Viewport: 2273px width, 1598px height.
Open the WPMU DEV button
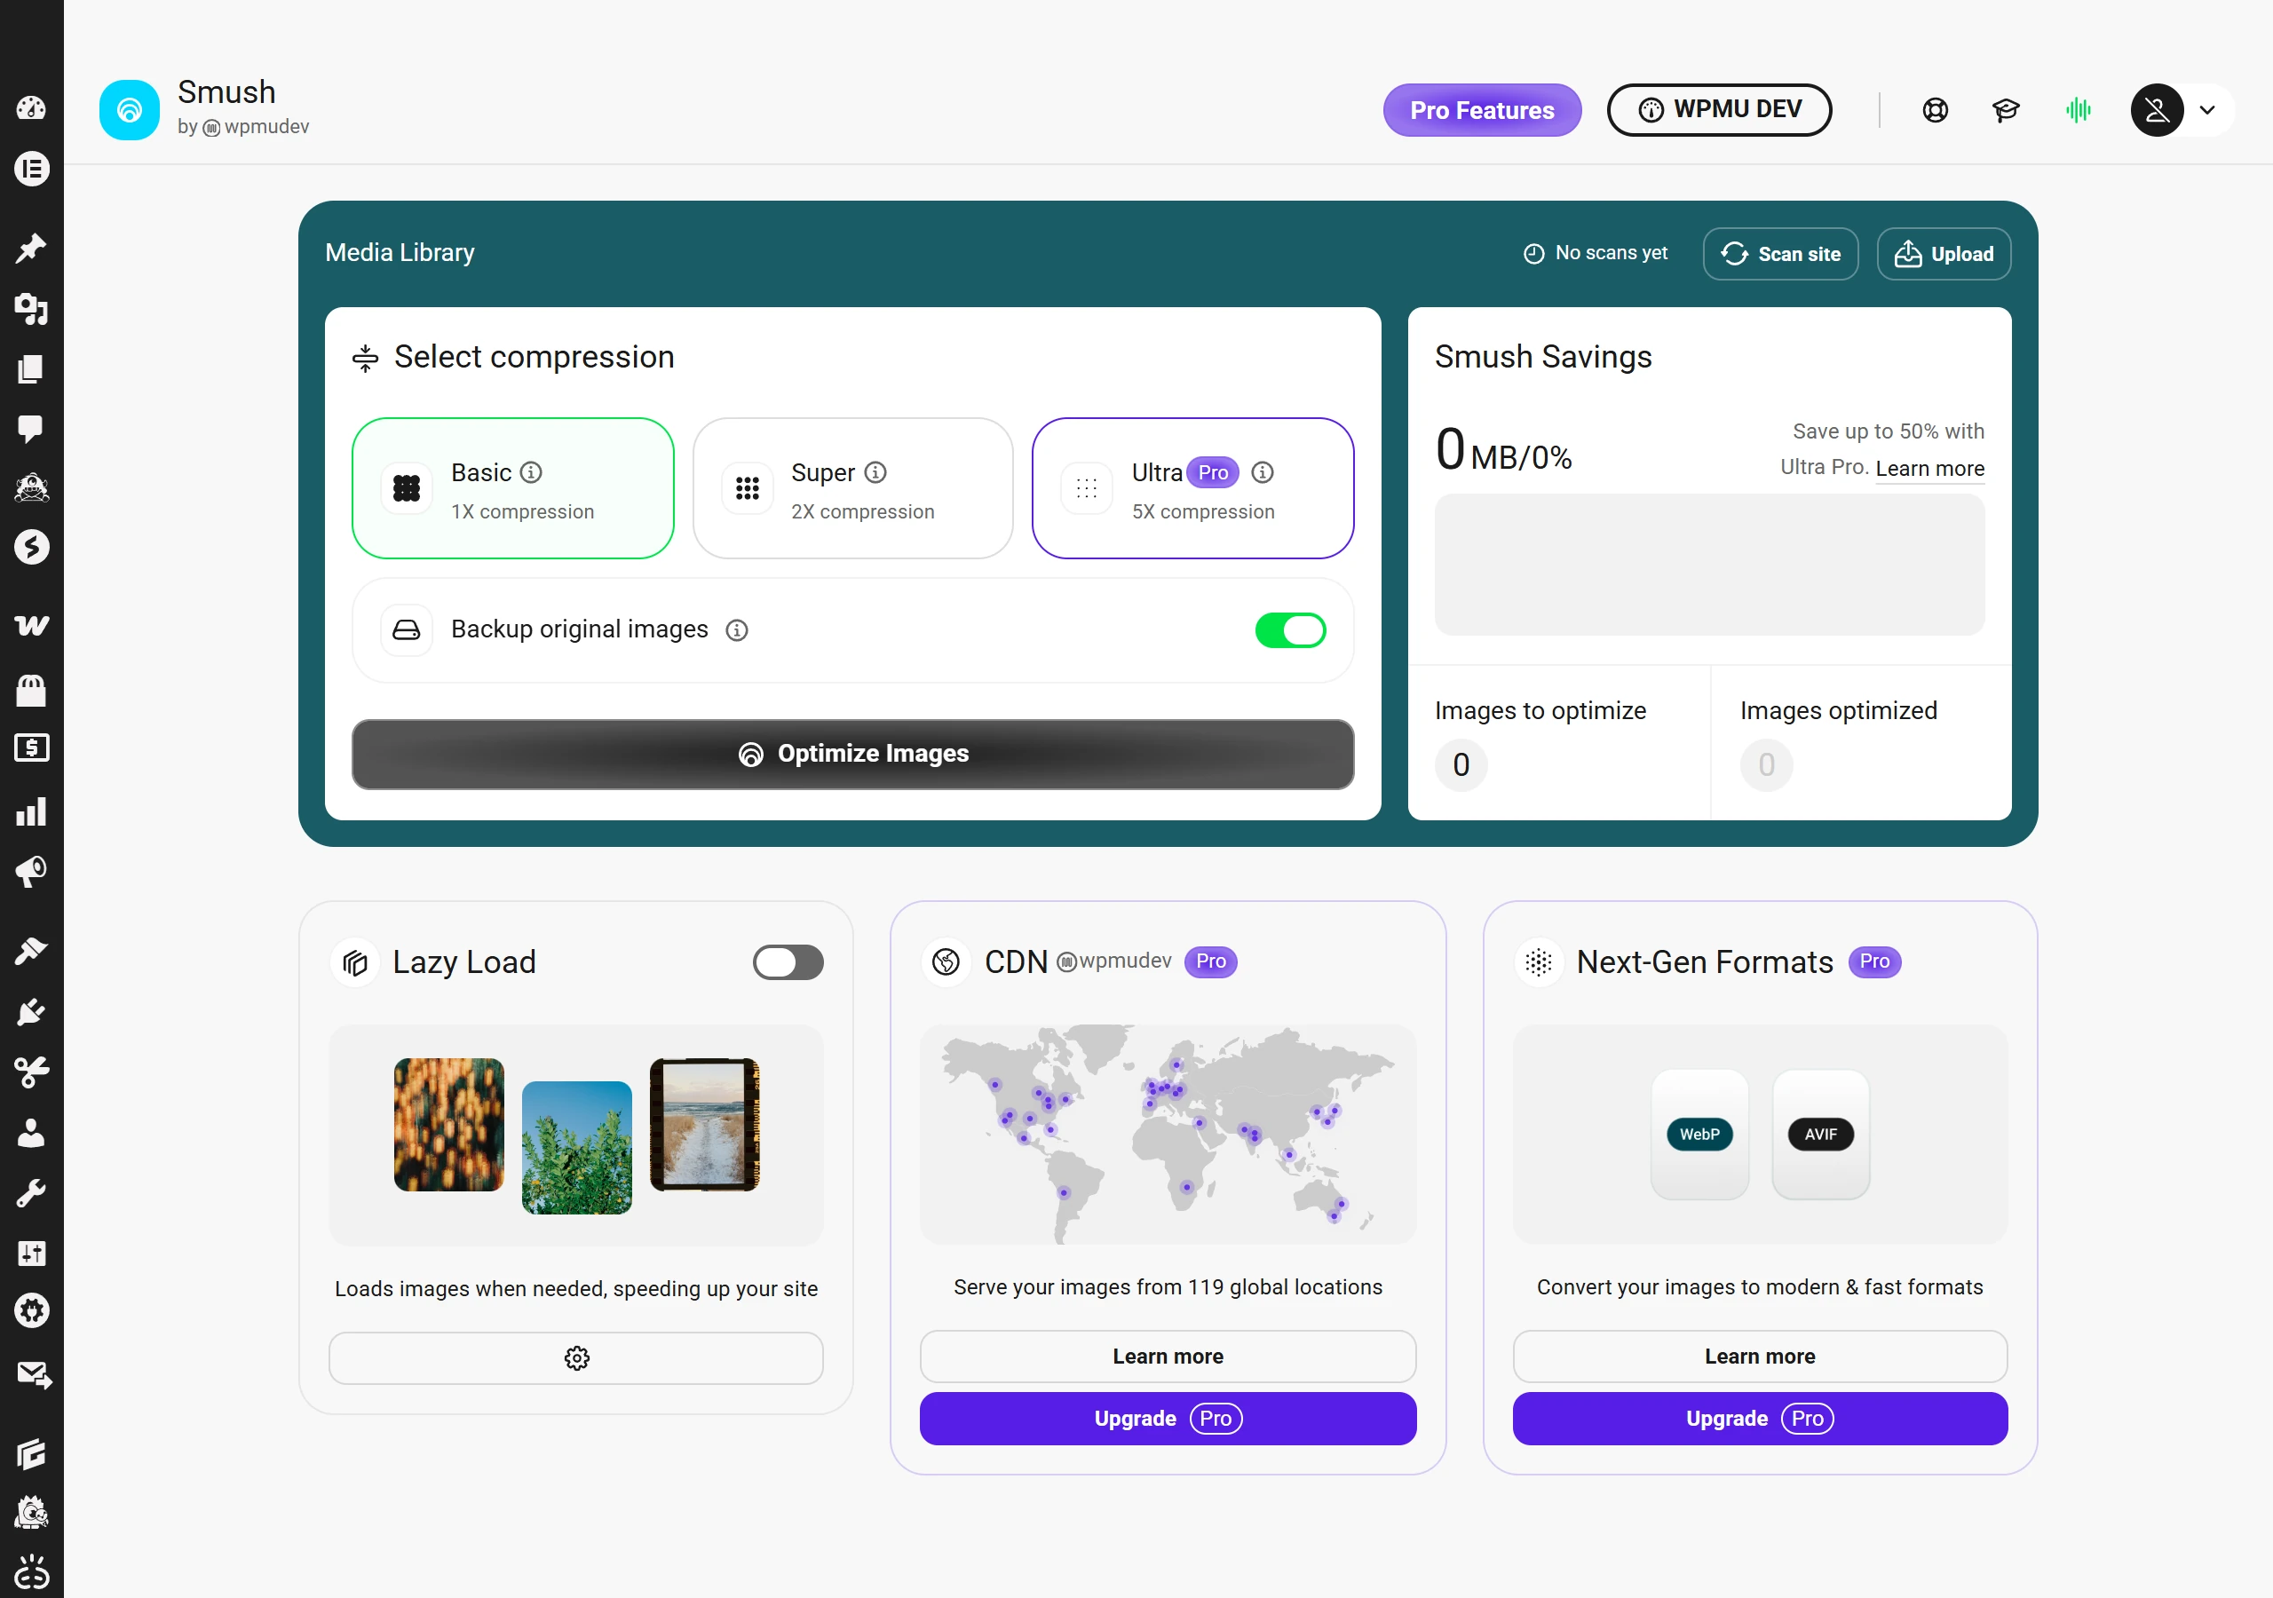tap(1719, 110)
